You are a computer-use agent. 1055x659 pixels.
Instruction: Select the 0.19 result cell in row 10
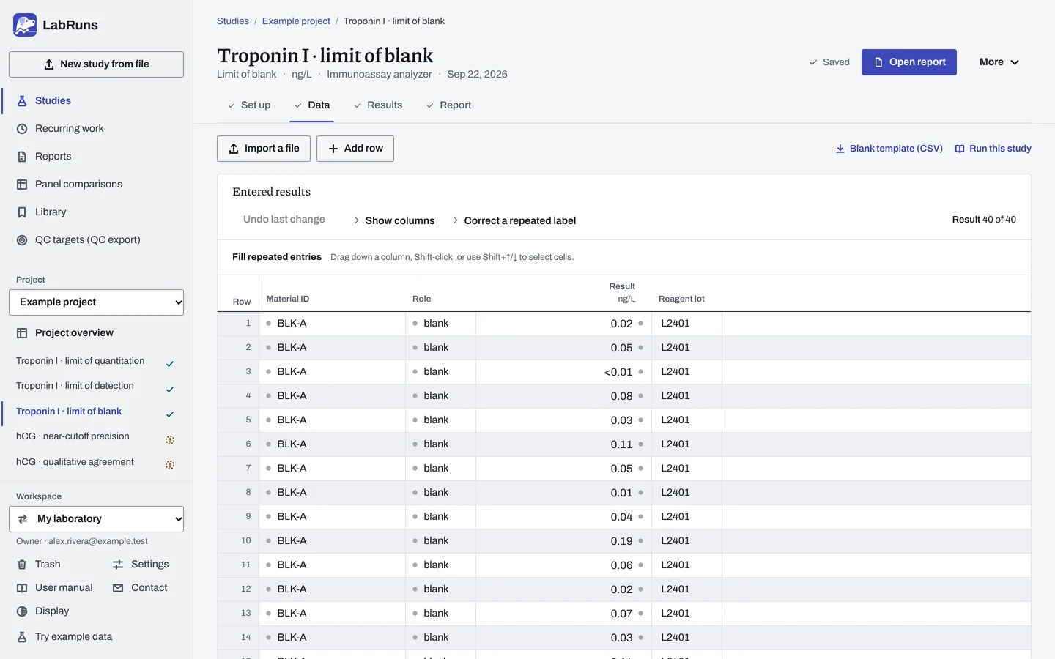564,541
